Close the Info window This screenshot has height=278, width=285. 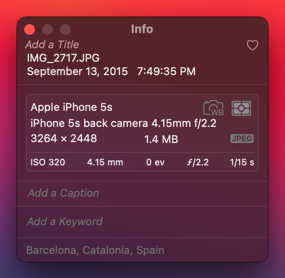[x=30, y=29]
